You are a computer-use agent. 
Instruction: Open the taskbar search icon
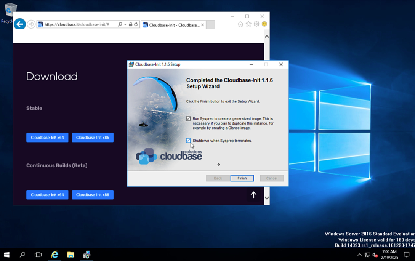(22, 255)
